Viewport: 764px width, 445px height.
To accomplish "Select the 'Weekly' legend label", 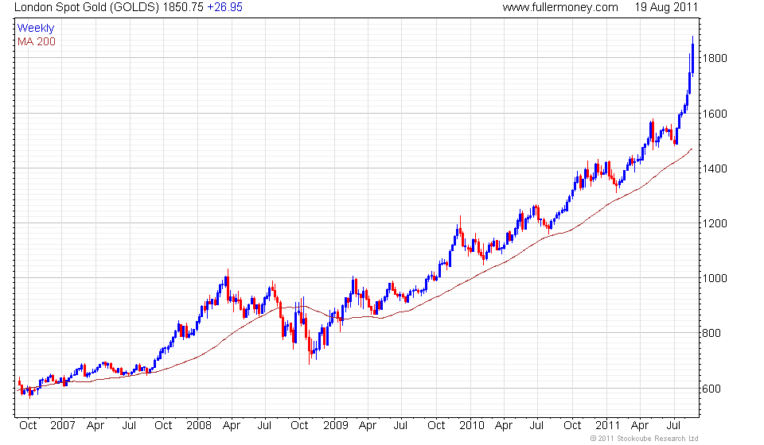I will click(36, 28).
